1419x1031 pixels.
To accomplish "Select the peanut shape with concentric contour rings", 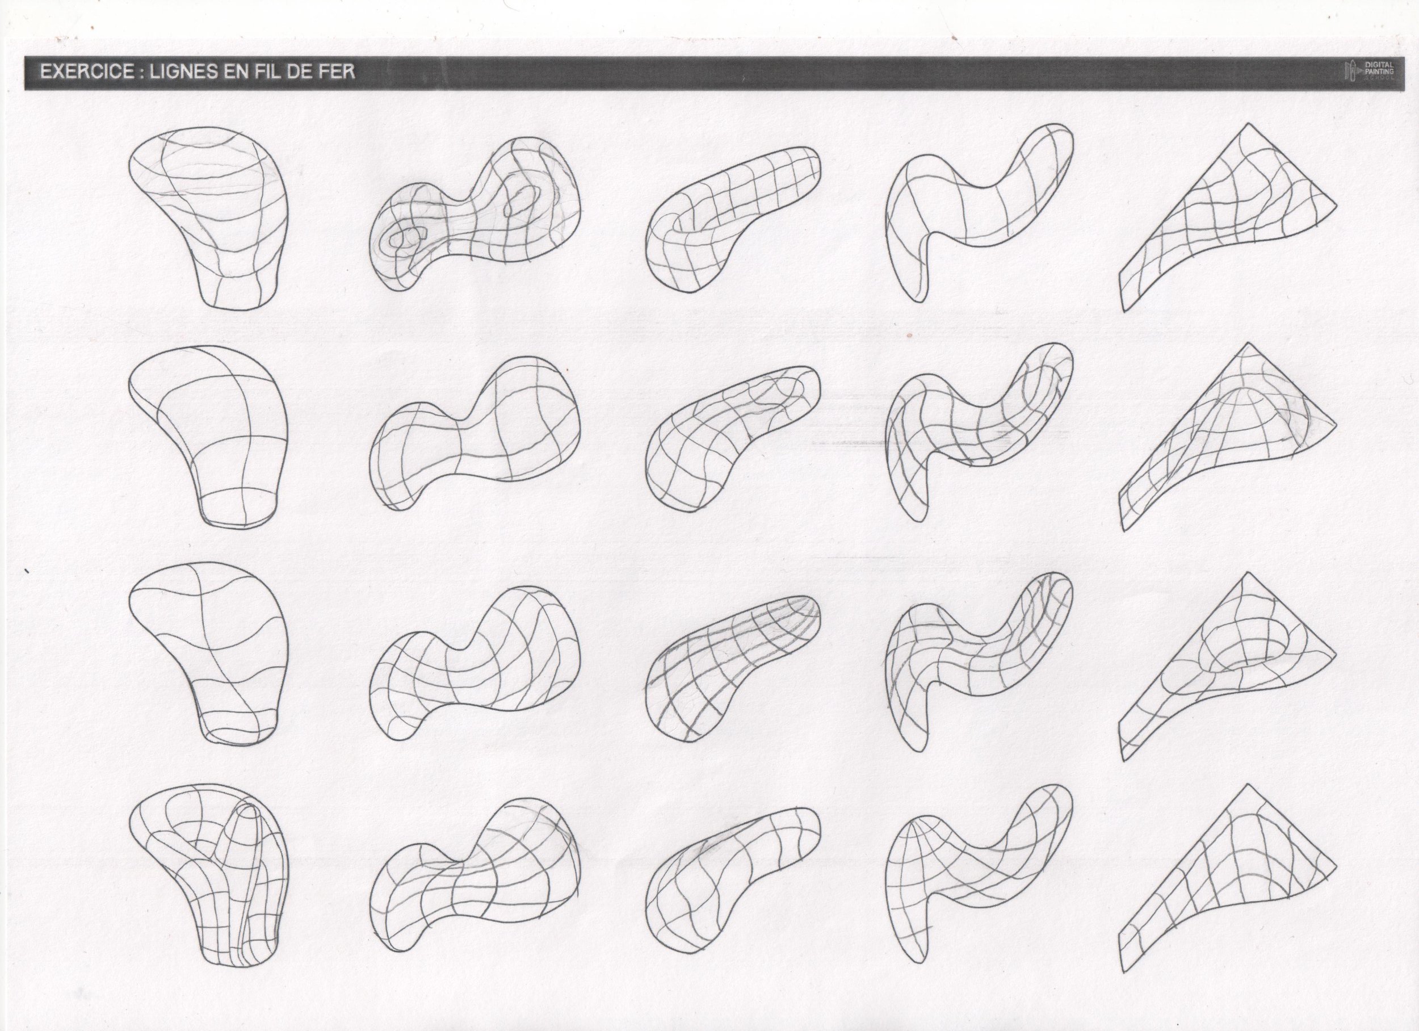I will (473, 219).
